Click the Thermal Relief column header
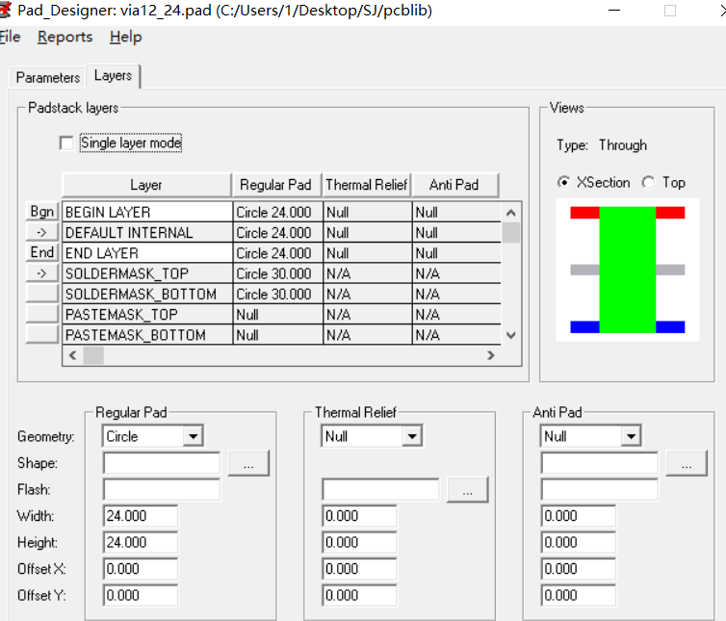The height and width of the screenshot is (621, 726). click(367, 185)
